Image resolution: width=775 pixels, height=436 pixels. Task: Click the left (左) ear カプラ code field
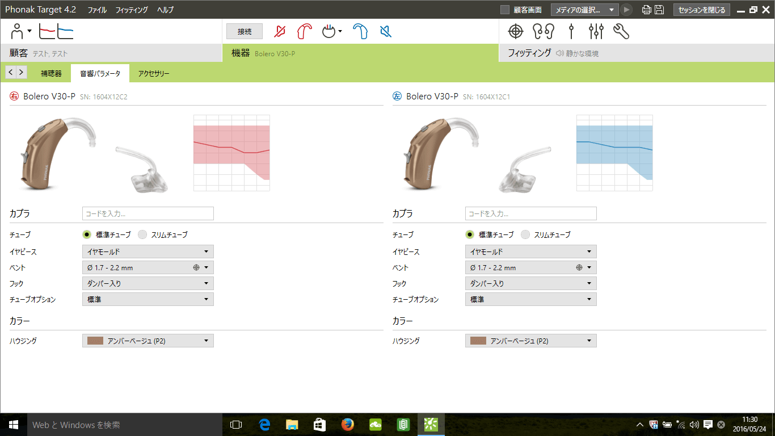(x=531, y=213)
